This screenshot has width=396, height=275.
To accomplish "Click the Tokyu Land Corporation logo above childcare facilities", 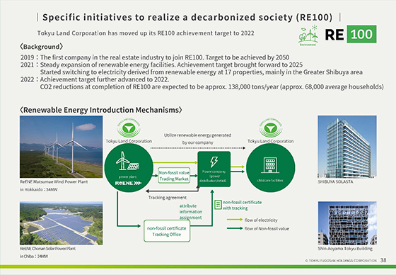I will 270,128.
